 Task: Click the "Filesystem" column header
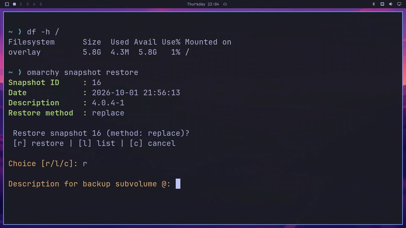31,42
